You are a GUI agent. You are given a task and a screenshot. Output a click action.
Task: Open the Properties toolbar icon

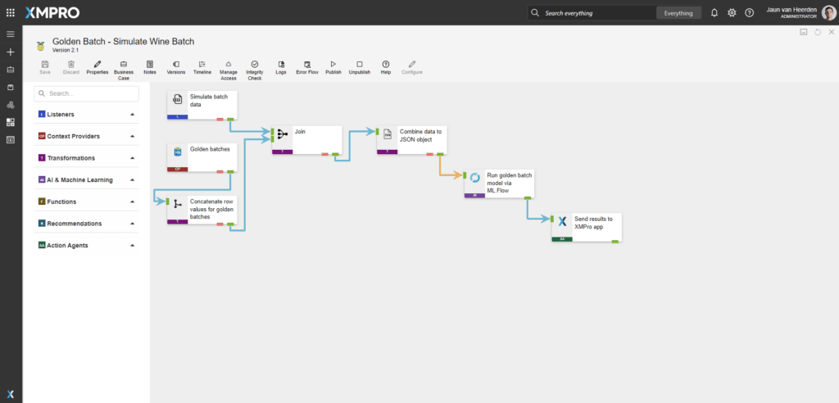click(98, 64)
